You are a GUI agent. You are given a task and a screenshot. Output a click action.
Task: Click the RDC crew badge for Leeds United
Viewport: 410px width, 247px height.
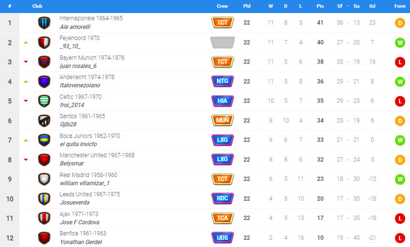(223, 198)
